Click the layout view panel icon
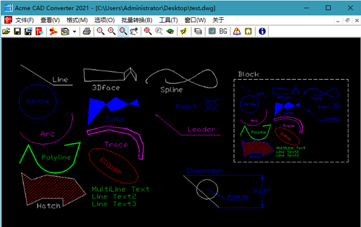The image size is (361, 227). (x=212, y=31)
